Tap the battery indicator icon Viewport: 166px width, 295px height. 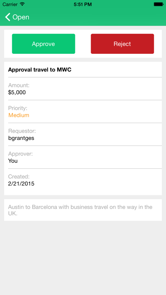[x=158, y=4]
